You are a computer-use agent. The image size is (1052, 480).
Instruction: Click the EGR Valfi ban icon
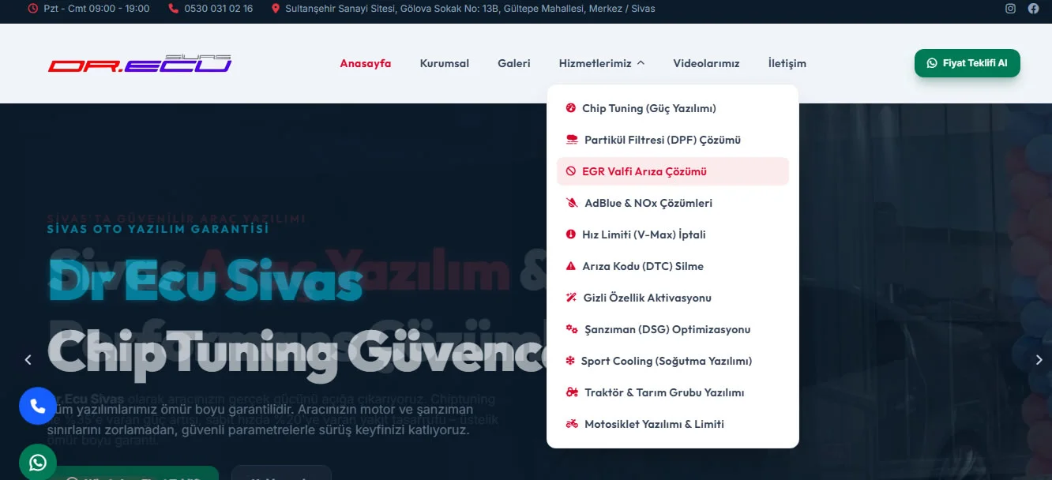(571, 171)
